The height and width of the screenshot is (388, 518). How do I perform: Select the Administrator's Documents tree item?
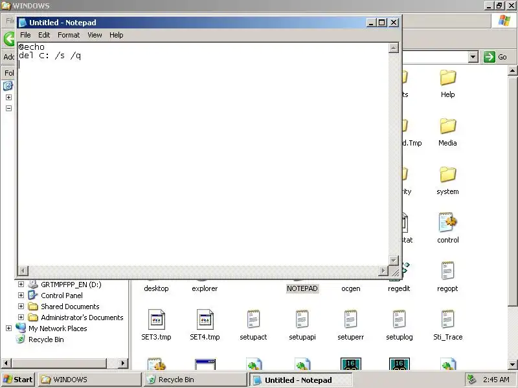82,318
